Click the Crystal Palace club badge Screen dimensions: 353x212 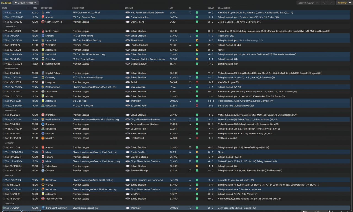point(43,73)
